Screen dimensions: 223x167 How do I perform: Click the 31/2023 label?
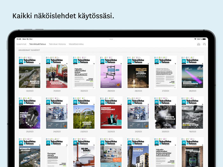[x=57, y=91]
